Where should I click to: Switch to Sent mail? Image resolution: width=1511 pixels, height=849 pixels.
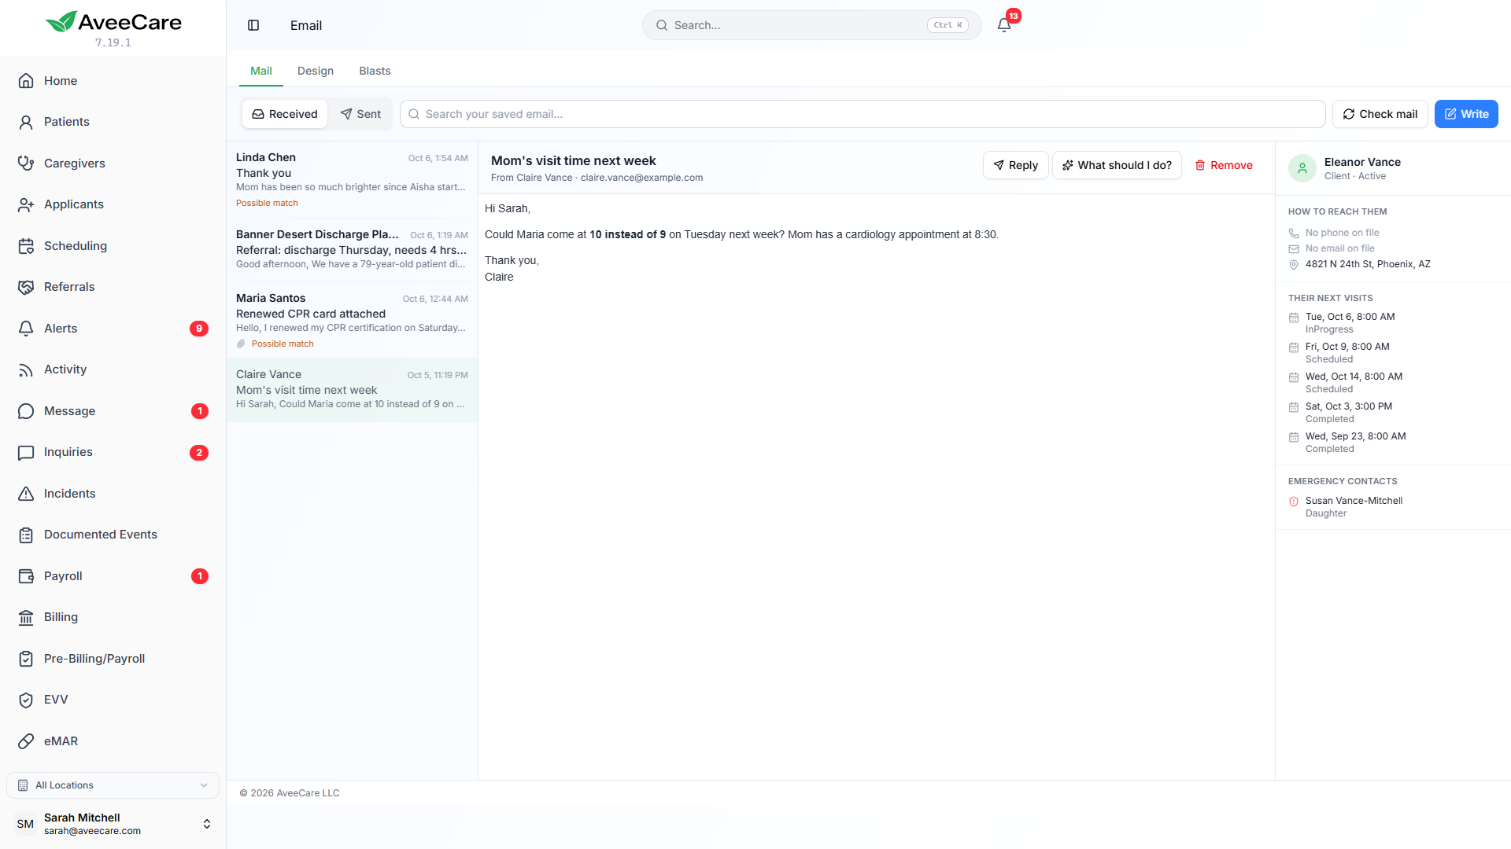tap(360, 114)
